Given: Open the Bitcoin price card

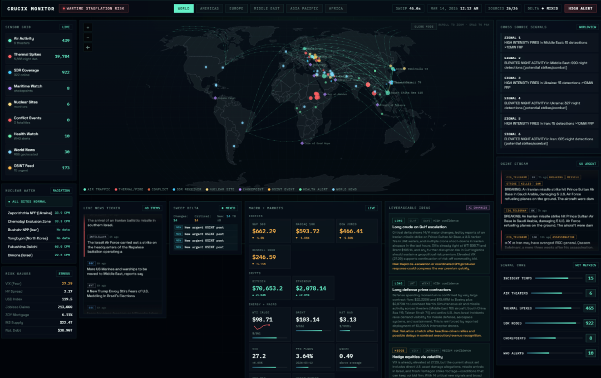Looking at the screenshot, I should click(x=269, y=288).
